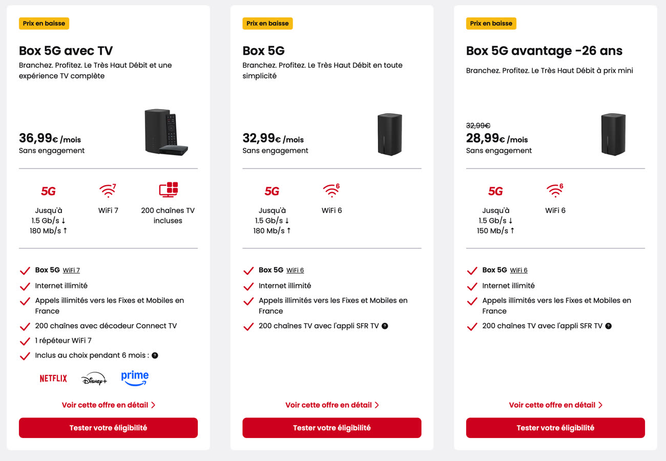Click the Box 5G avec TV product image with remote

(x=167, y=132)
